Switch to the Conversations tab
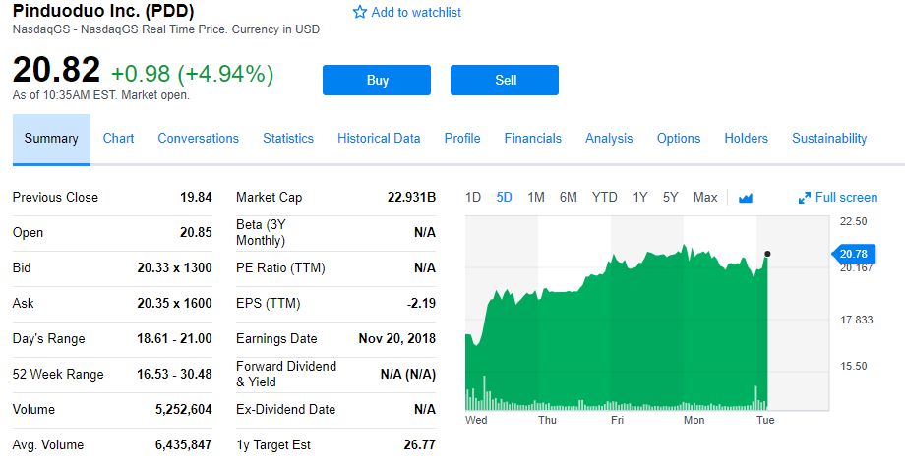The width and height of the screenshot is (905, 470). (198, 139)
